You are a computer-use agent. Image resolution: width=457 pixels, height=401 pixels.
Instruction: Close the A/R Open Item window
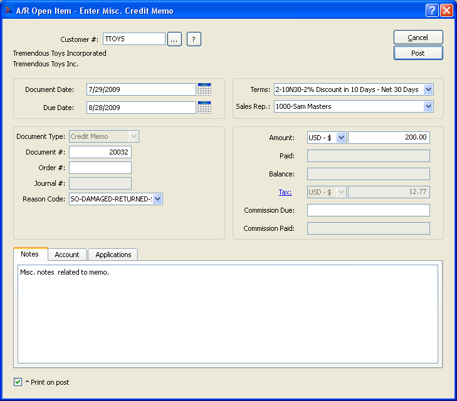click(x=446, y=10)
